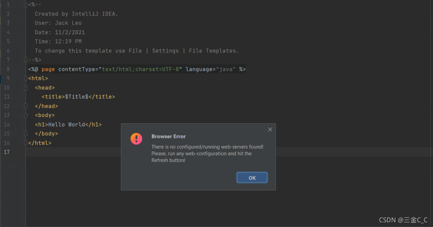This screenshot has height=227, width=433.
Task: Collapse the comment block fold at line 1
Action: (x=26, y=5)
